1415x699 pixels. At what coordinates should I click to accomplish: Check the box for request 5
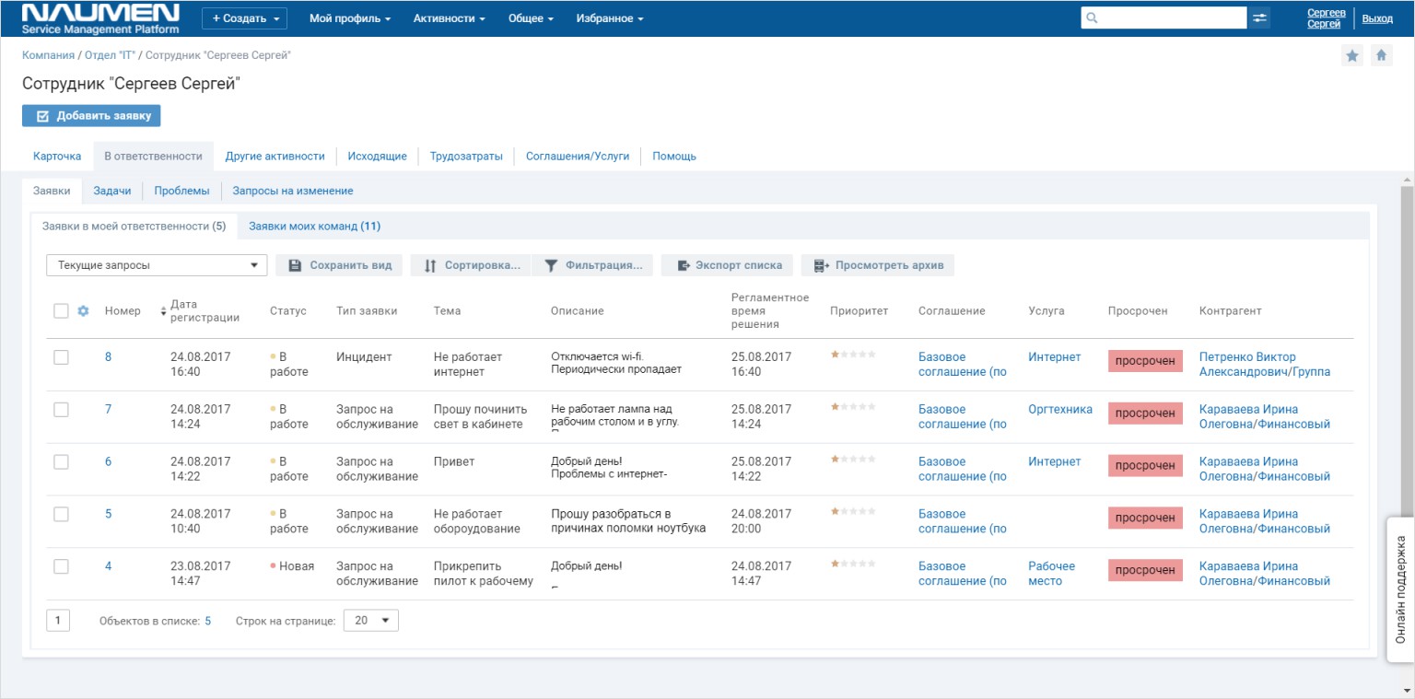[x=61, y=514]
